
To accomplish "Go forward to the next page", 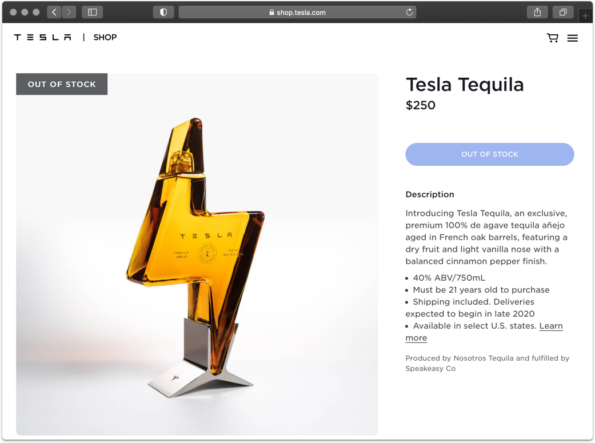I will 69,12.
